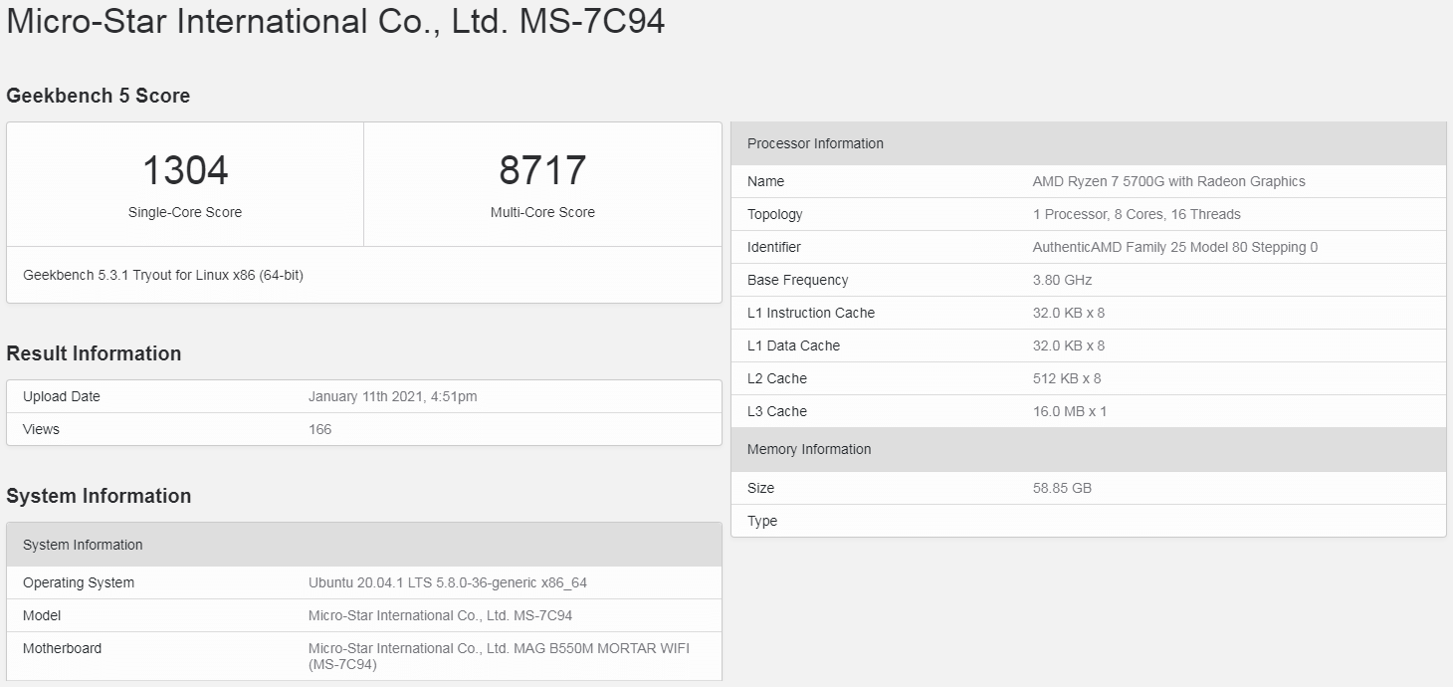Click the "Views" label
The height and width of the screenshot is (687, 1453).
41,429
